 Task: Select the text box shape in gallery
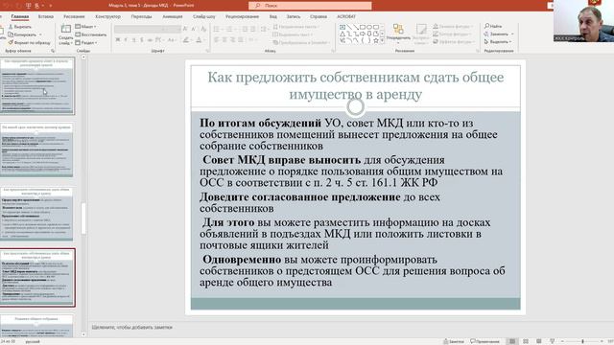click(342, 27)
